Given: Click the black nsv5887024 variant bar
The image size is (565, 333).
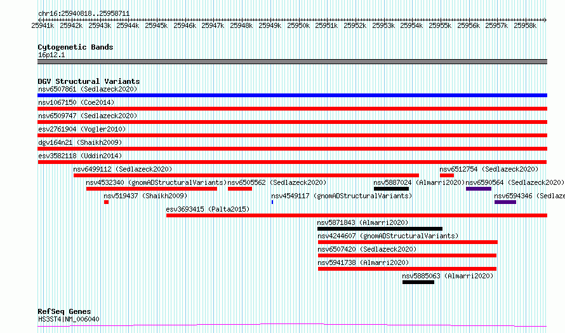Looking at the screenshot, I should (x=391, y=189).
